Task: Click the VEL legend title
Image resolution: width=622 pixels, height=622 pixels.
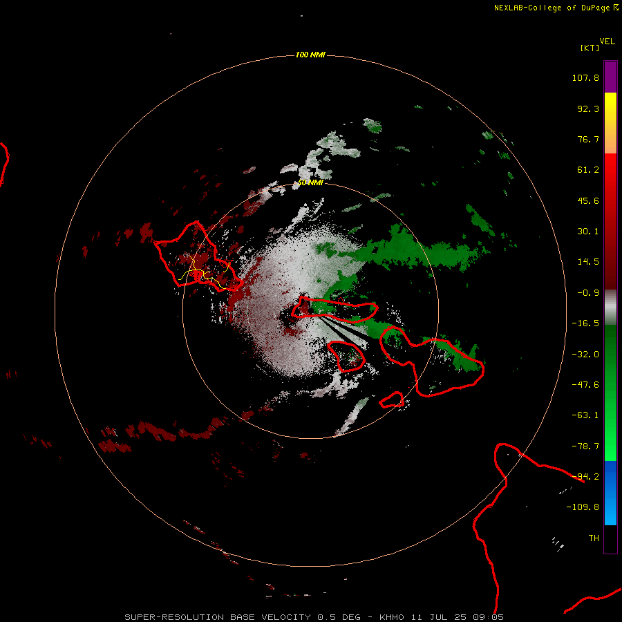Action: 607,41
